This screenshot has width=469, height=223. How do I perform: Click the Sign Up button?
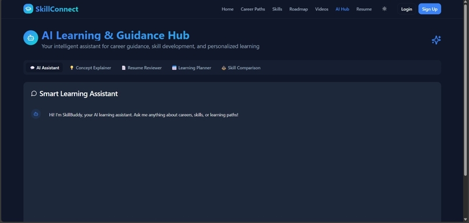429,9
